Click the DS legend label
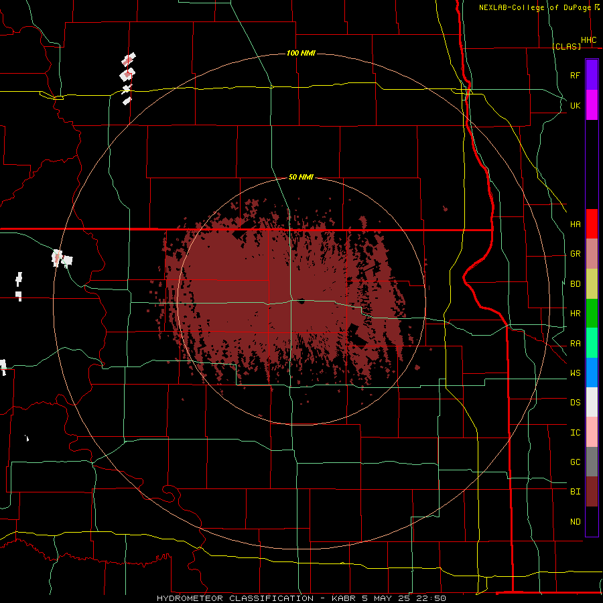The height and width of the screenshot is (603, 603). (575, 403)
